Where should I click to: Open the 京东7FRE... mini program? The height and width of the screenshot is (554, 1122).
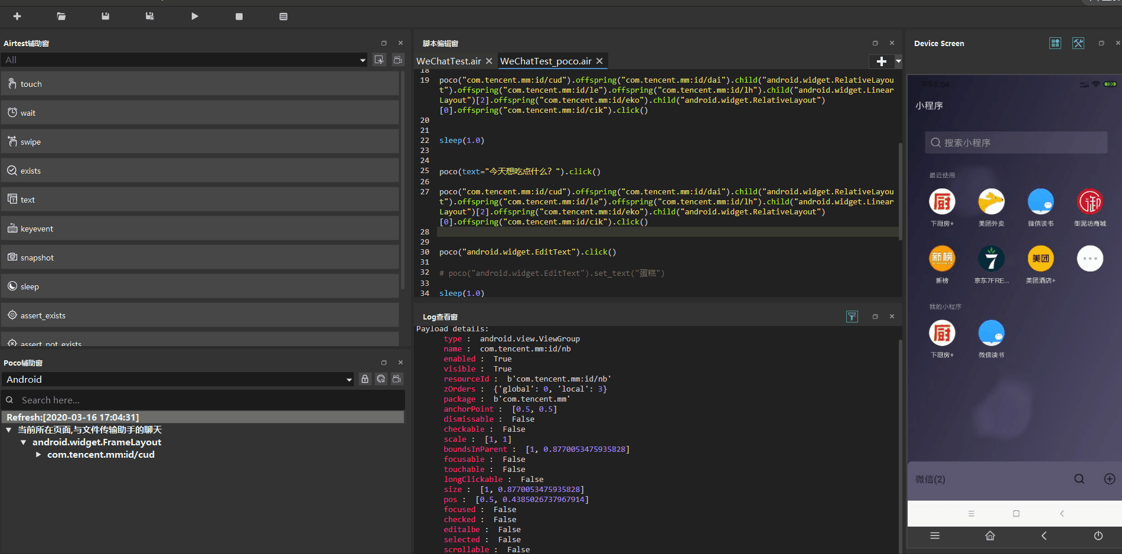point(991,259)
